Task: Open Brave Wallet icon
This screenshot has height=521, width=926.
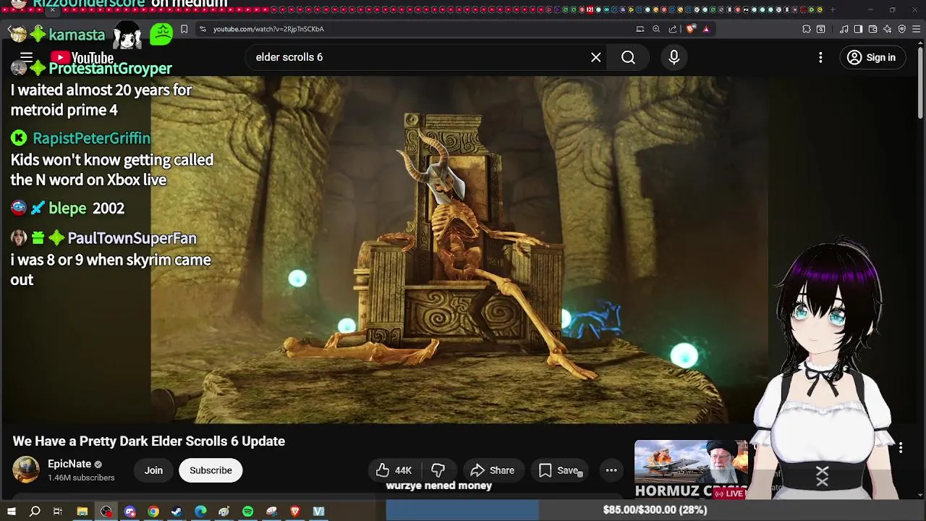Action: (872, 29)
